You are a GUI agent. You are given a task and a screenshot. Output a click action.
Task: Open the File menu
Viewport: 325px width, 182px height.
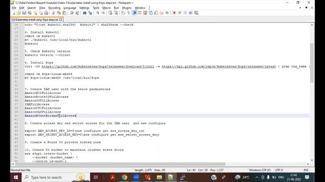coord(14,8)
